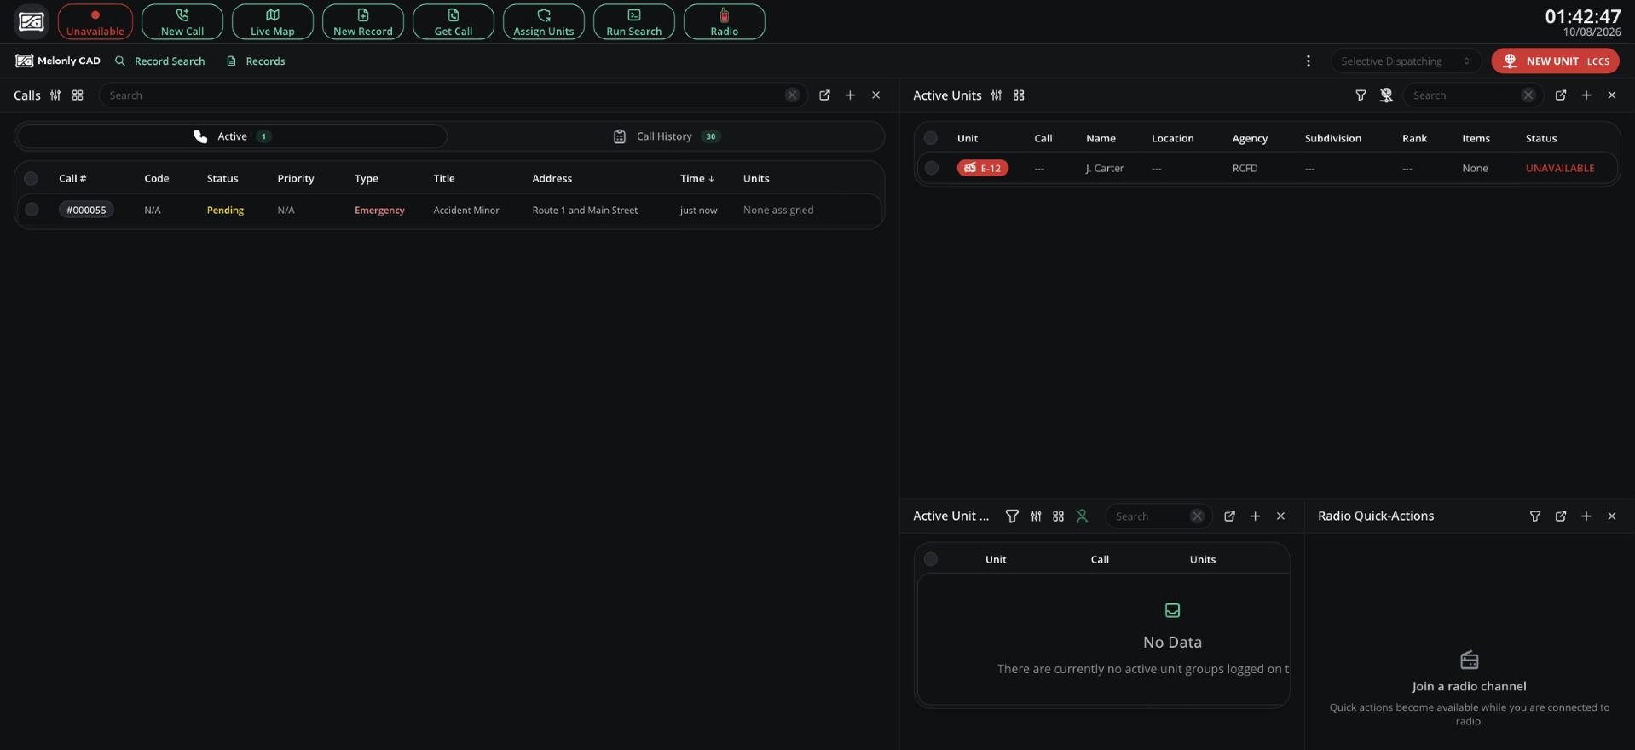Click the Get Call button
Image resolution: width=1635 pixels, height=750 pixels.
click(454, 21)
